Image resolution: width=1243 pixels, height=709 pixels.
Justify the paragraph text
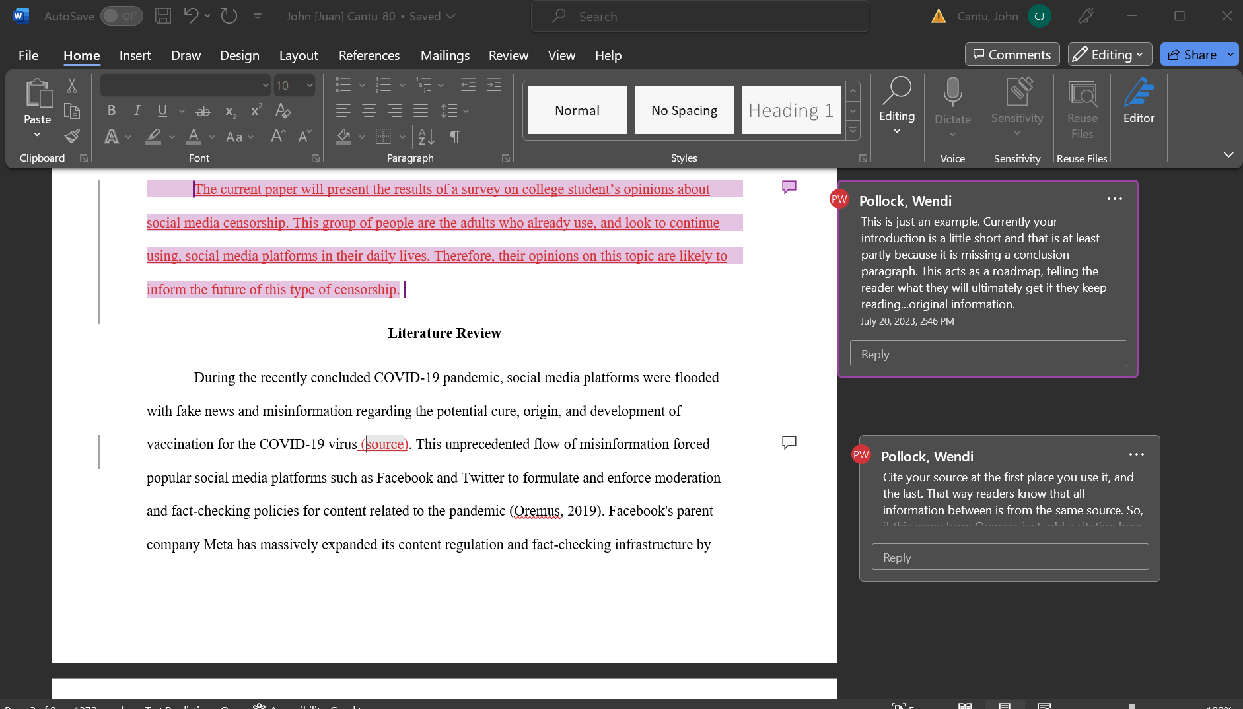tap(421, 111)
